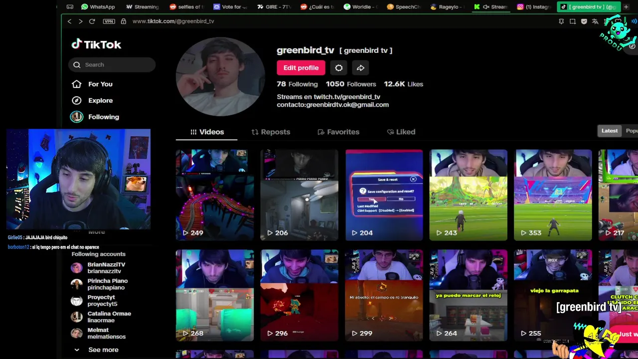This screenshot has height=359, width=638.
Task: Open new browser tab with plus
Action: click(626, 7)
